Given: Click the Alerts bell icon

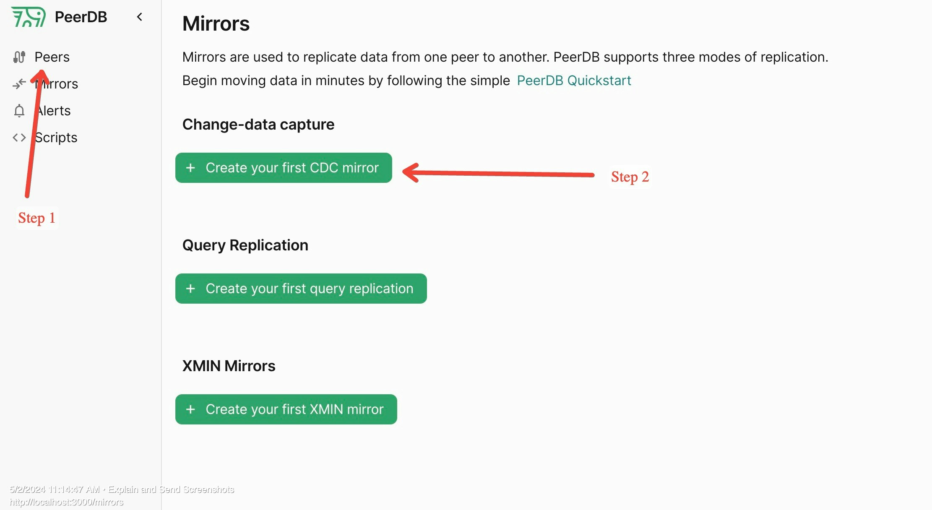Looking at the screenshot, I should (19, 111).
